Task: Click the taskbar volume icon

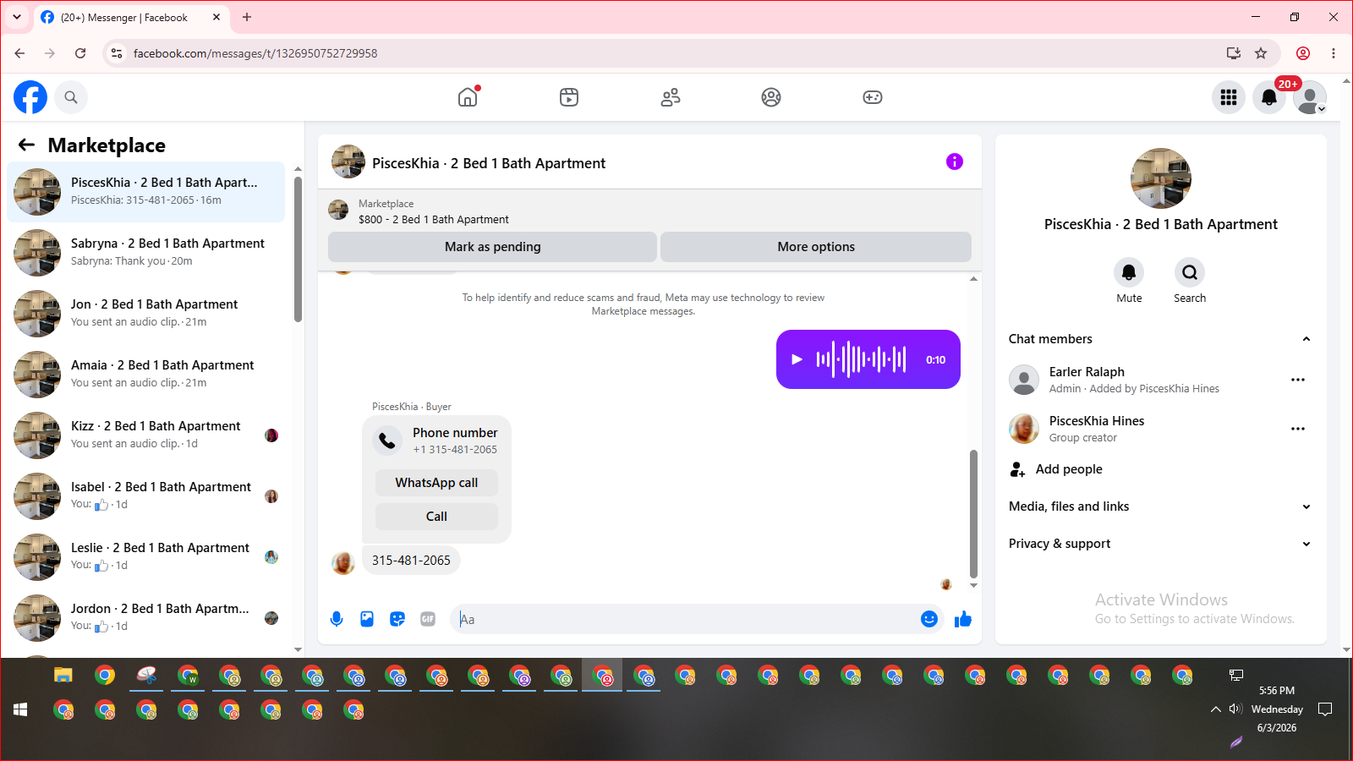Action: [x=1235, y=709]
